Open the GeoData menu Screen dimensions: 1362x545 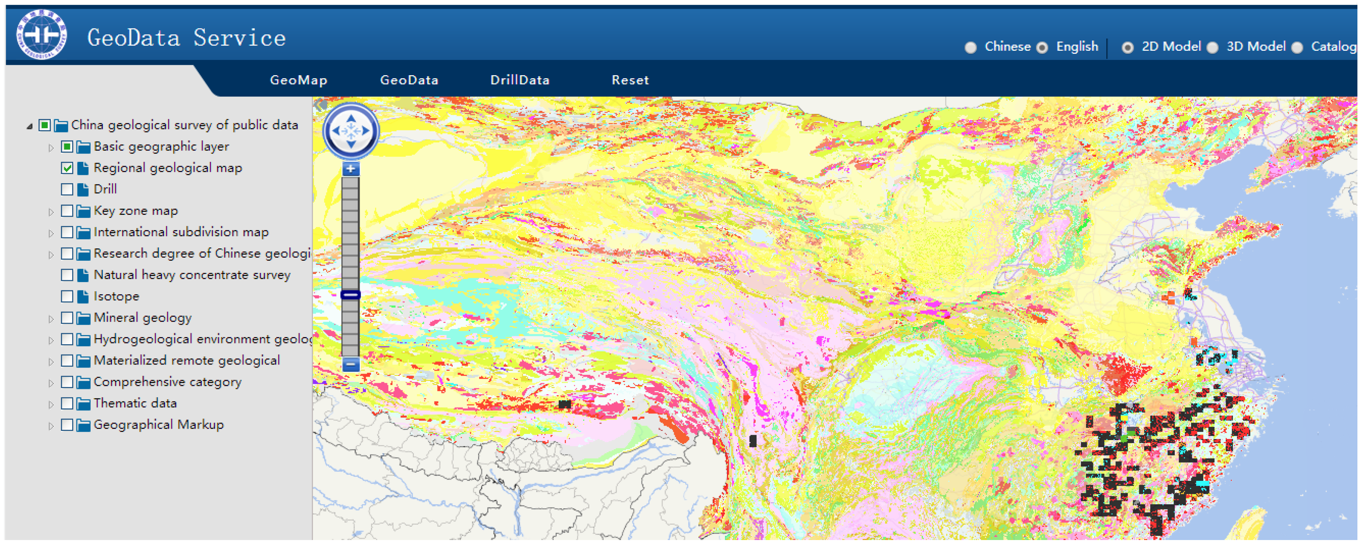tap(409, 80)
